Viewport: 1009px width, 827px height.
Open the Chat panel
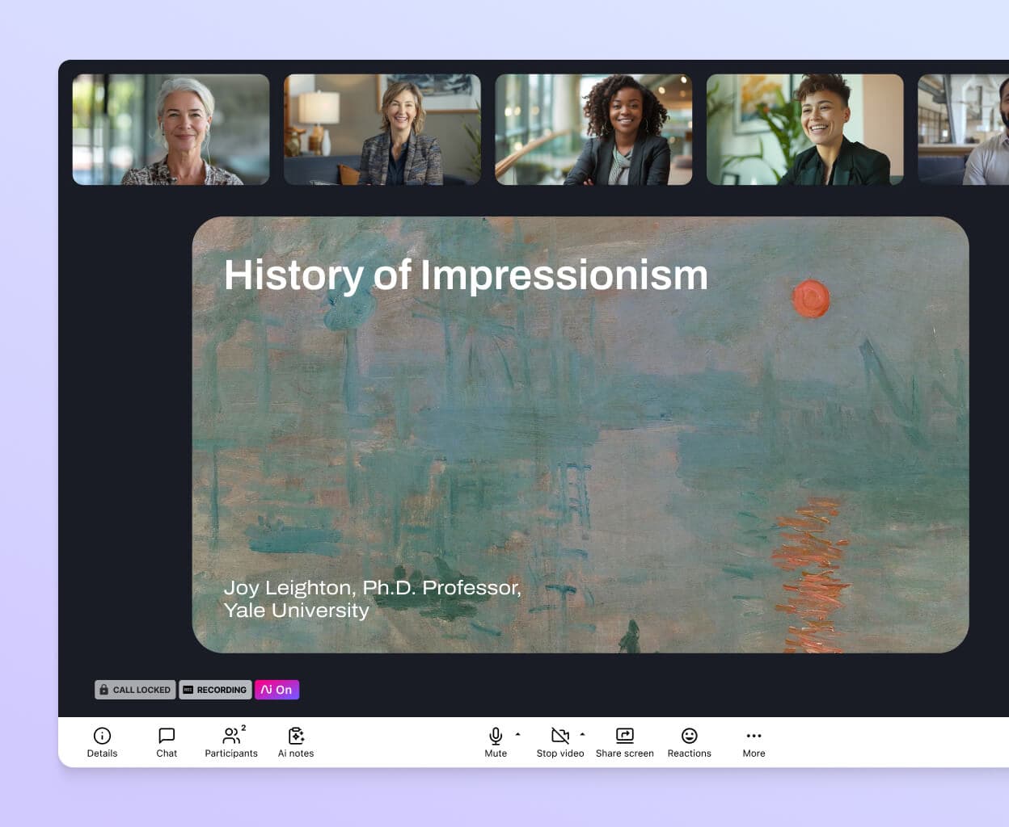(167, 736)
